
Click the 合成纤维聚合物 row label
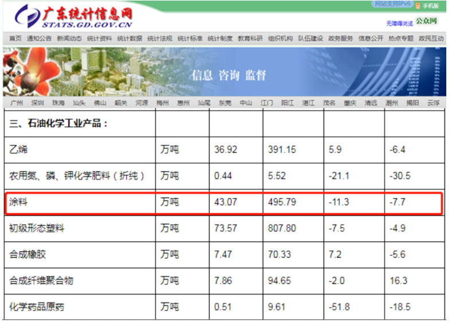(x=41, y=281)
